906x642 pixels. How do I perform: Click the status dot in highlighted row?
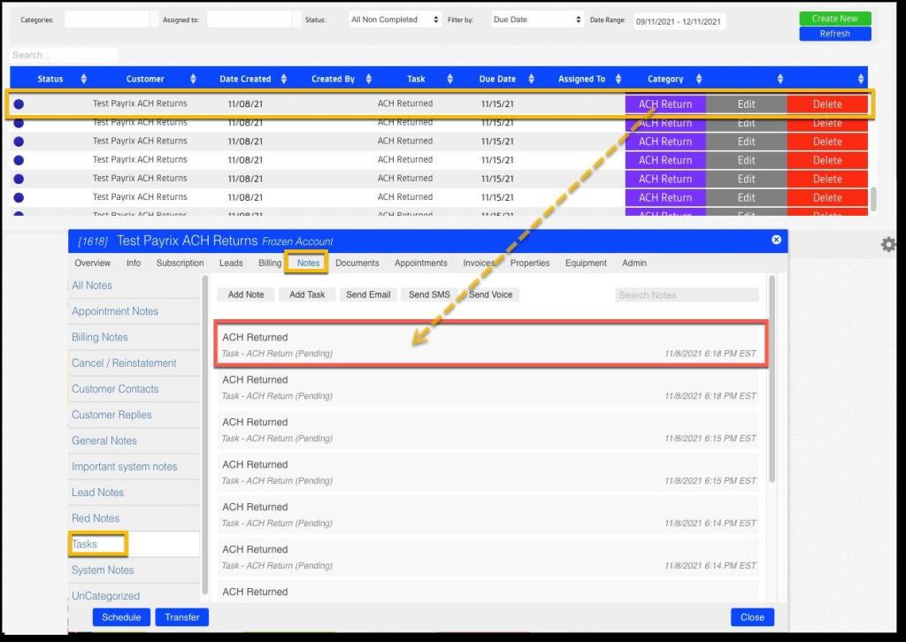point(19,104)
